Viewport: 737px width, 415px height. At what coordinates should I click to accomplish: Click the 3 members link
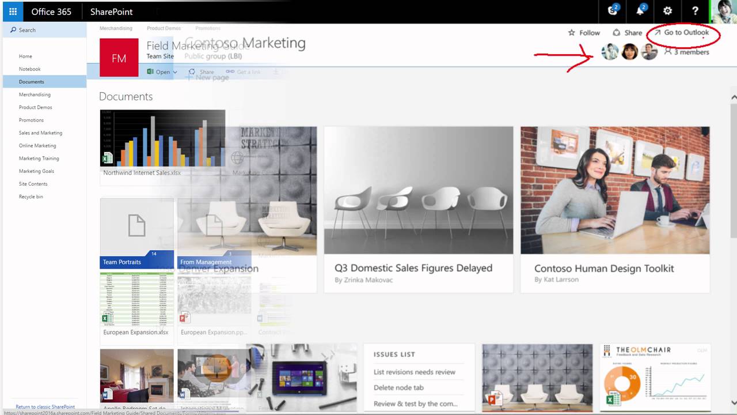687,52
